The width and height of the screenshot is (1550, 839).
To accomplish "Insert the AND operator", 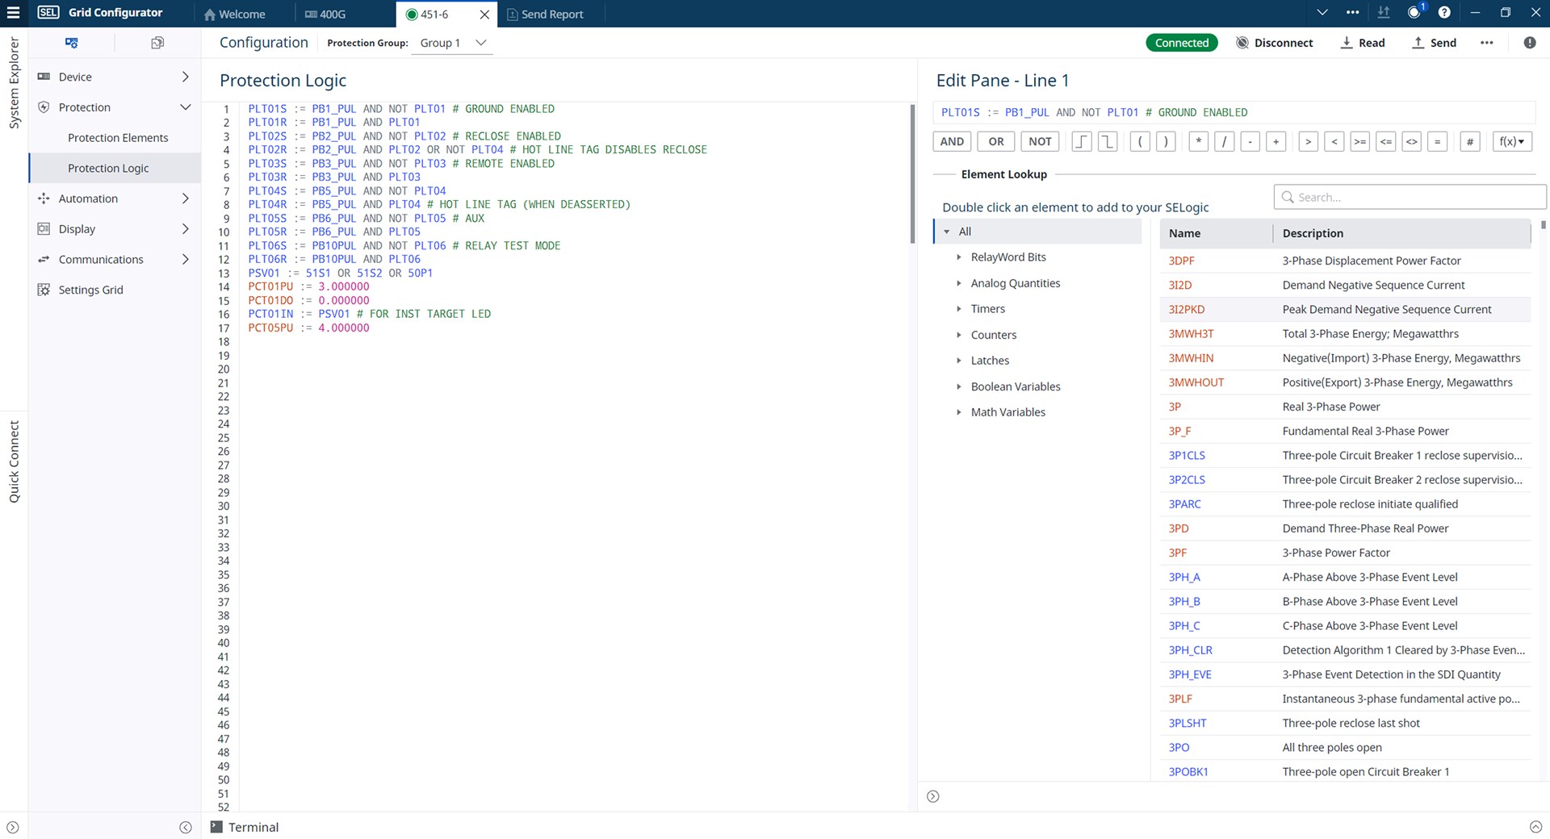I will pyautogui.click(x=952, y=142).
